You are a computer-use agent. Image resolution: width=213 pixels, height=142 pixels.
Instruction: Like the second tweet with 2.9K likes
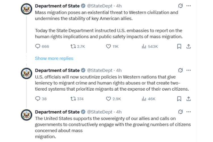[108, 99]
